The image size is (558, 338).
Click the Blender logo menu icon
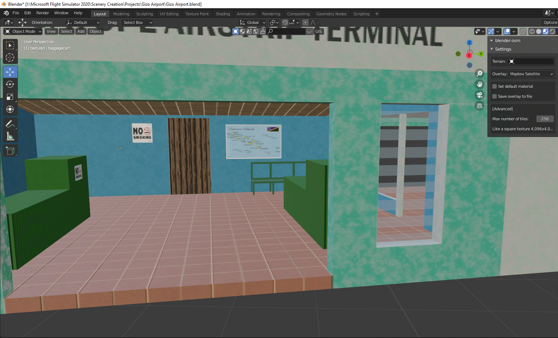pyautogui.click(x=6, y=13)
